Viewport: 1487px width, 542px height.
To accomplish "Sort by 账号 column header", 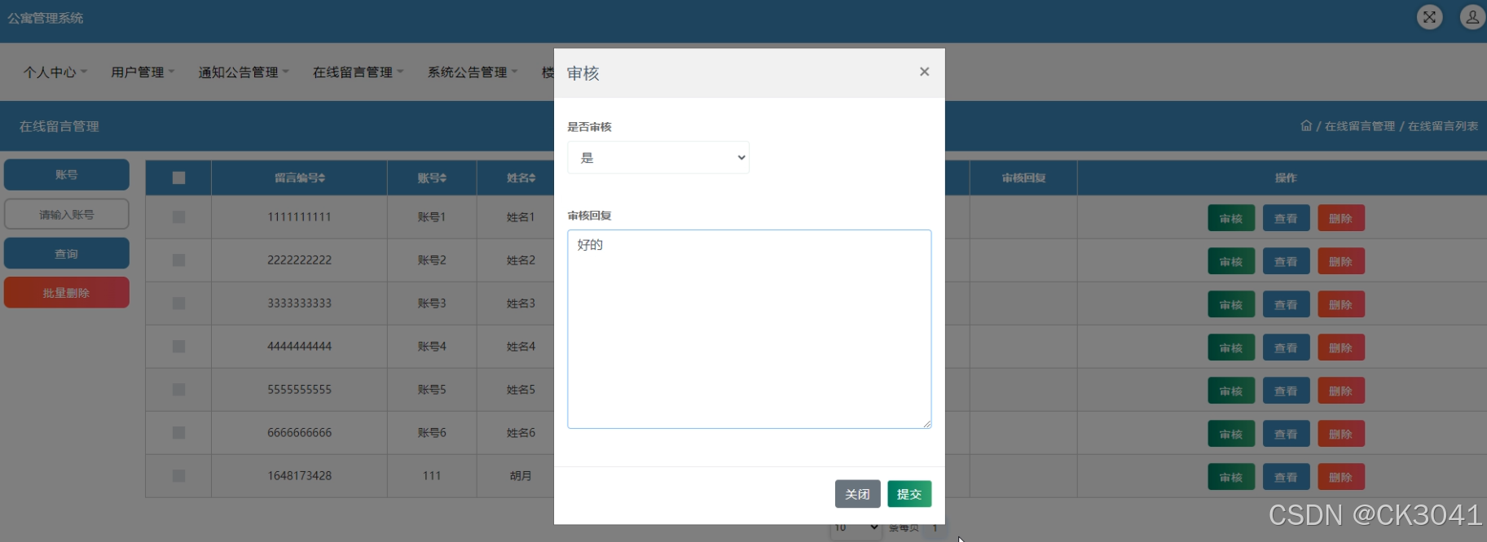I will 432,178.
